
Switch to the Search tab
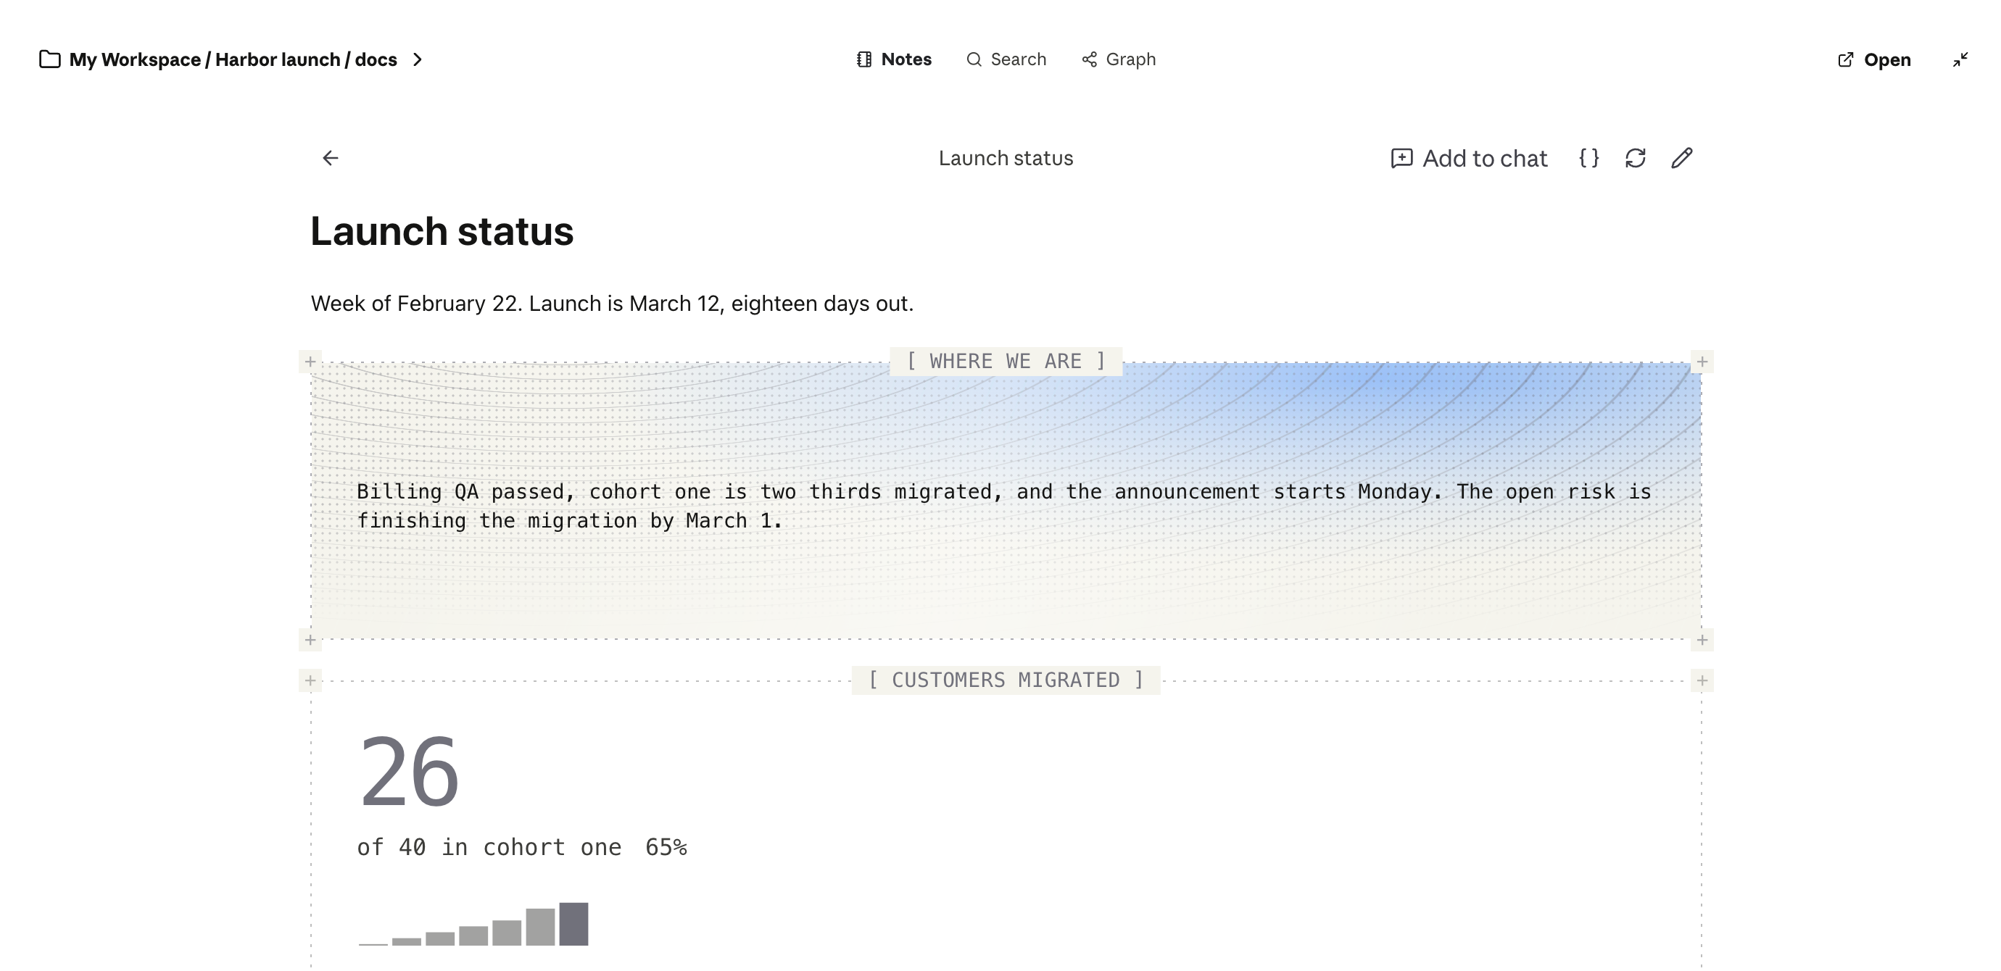1006,59
